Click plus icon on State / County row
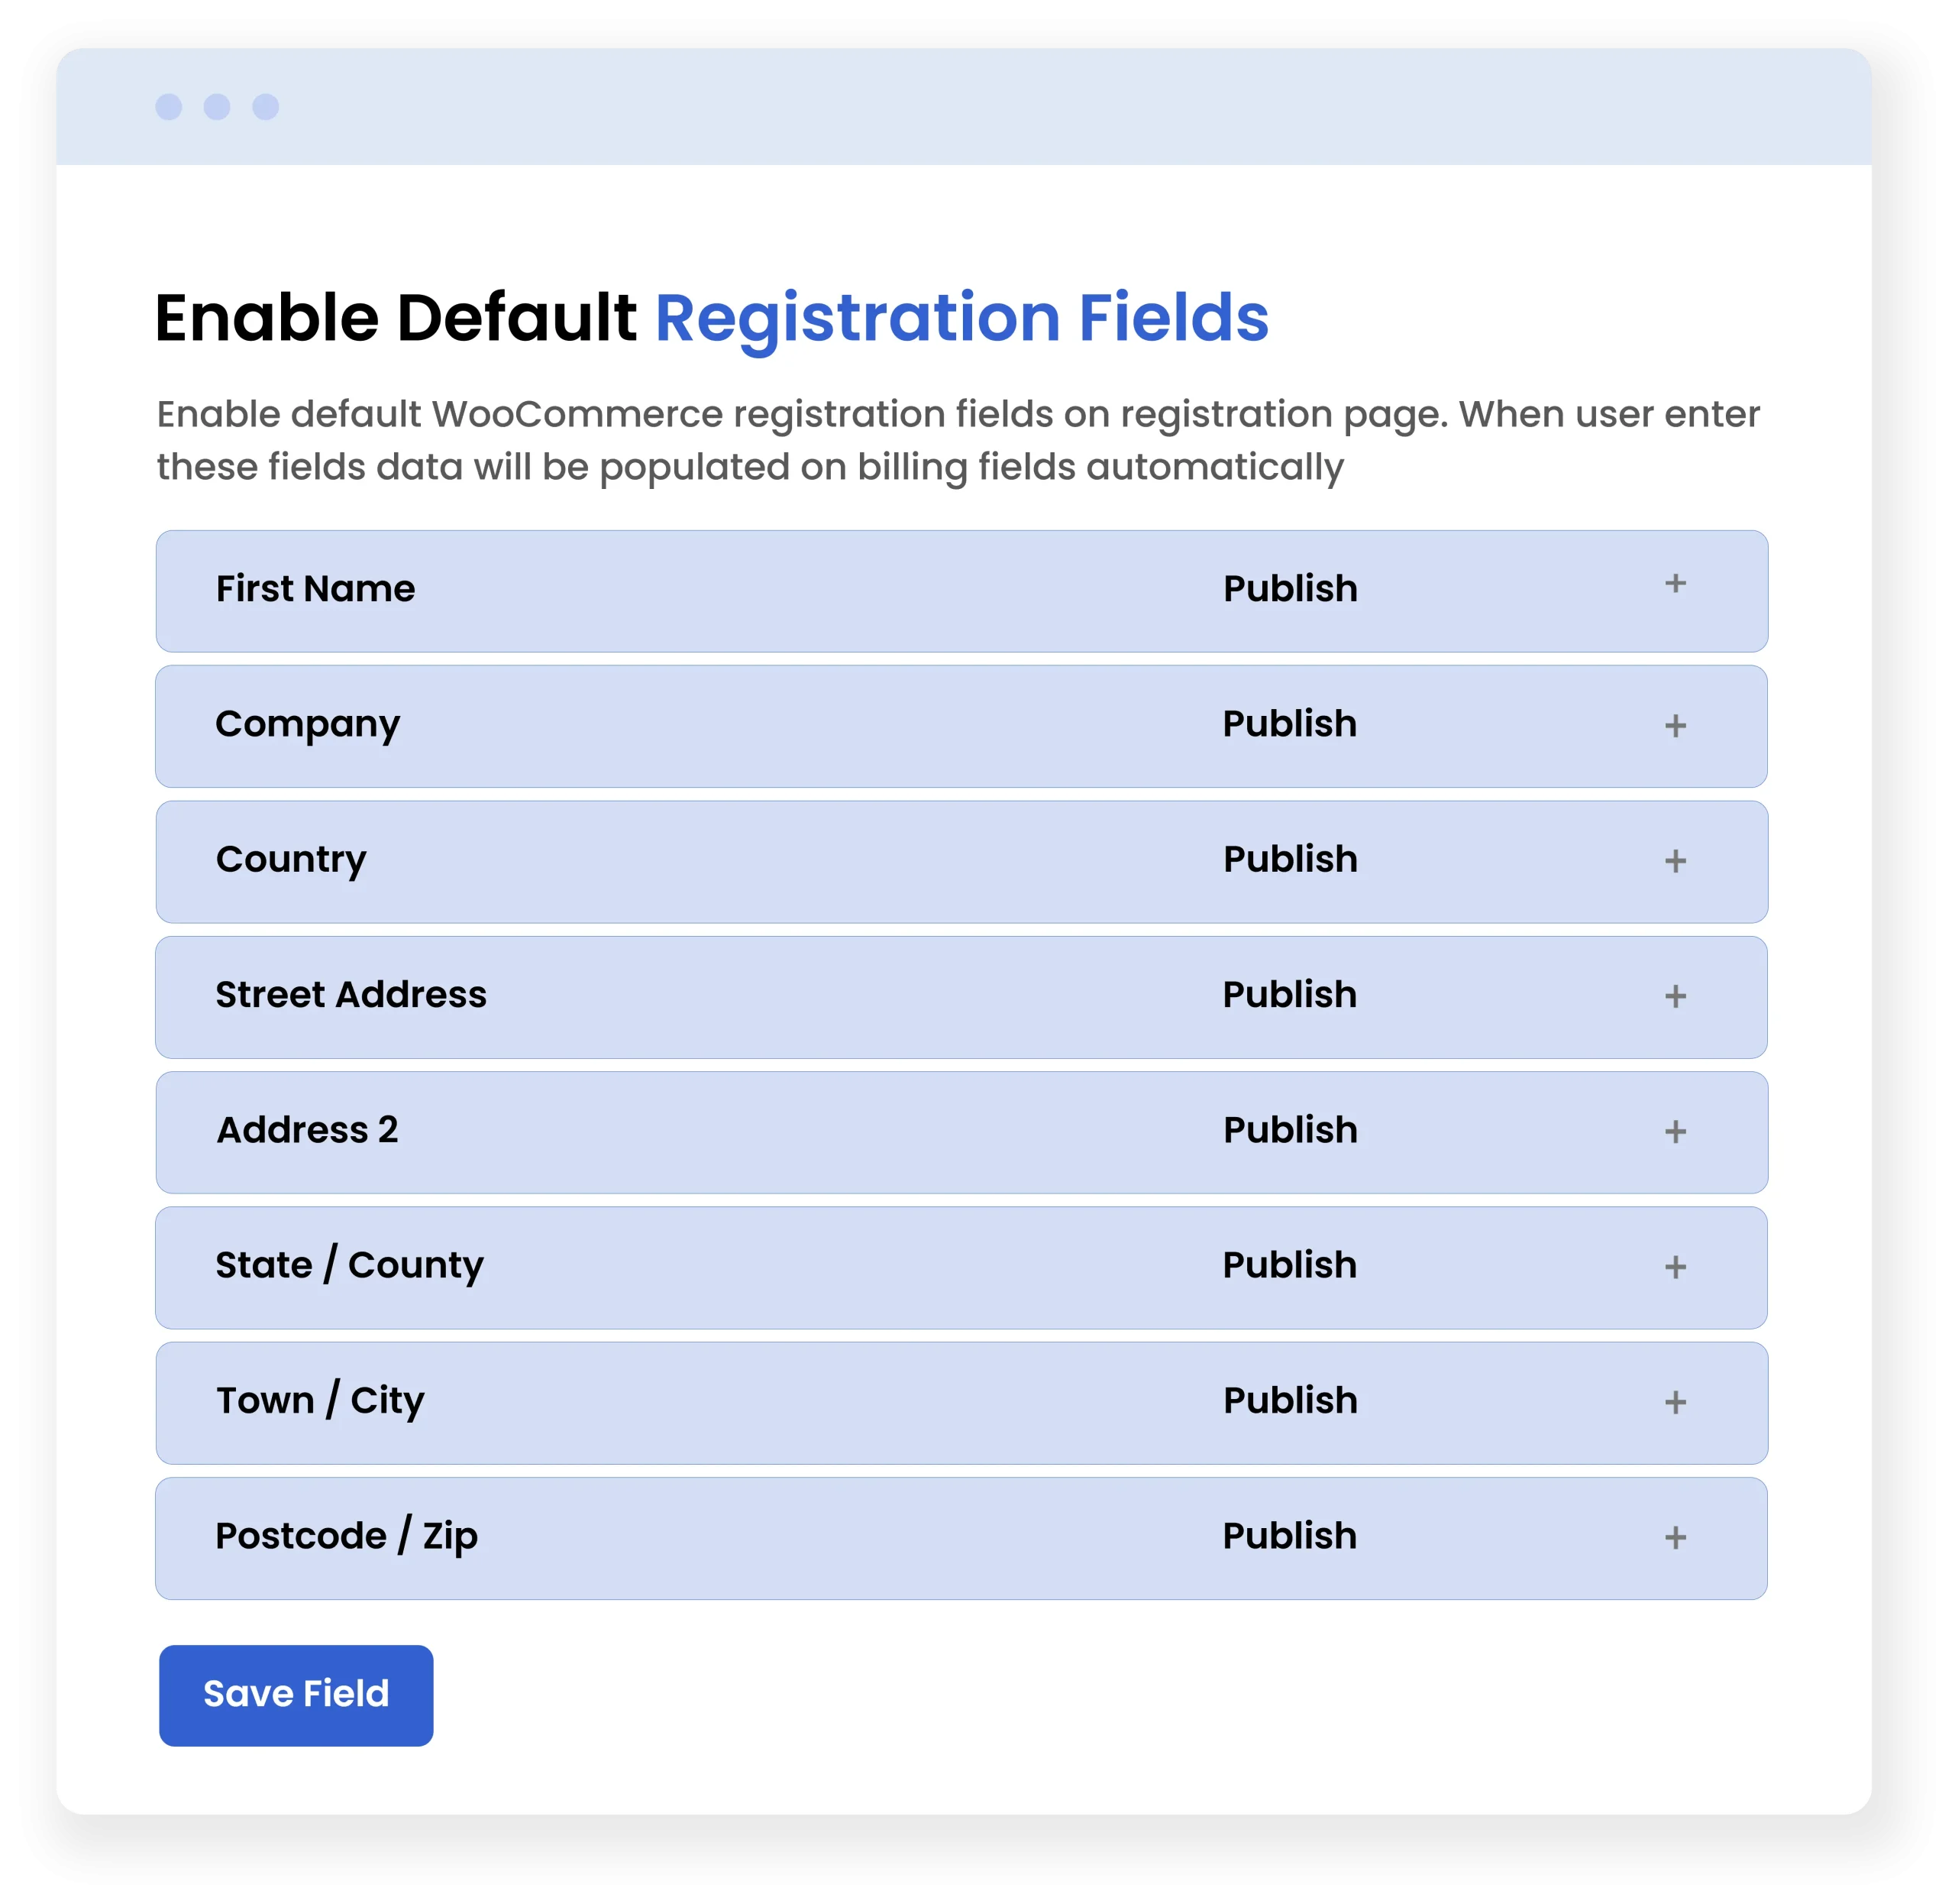1955x1904 pixels. click(x=1675, y=1267)
